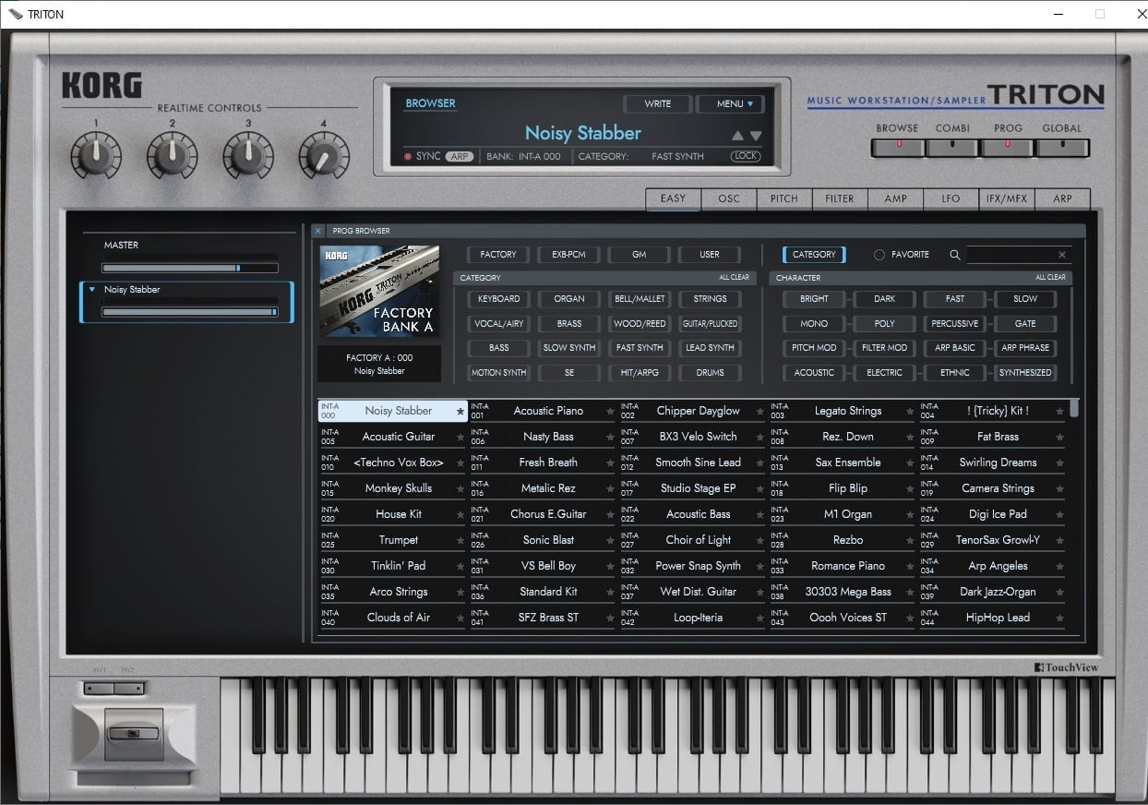Image resolution: width=1148 pixels, height=805 pixels.
Task: Collapse the Noisy Stabber track triangle
Action: (x=92, y=290)
